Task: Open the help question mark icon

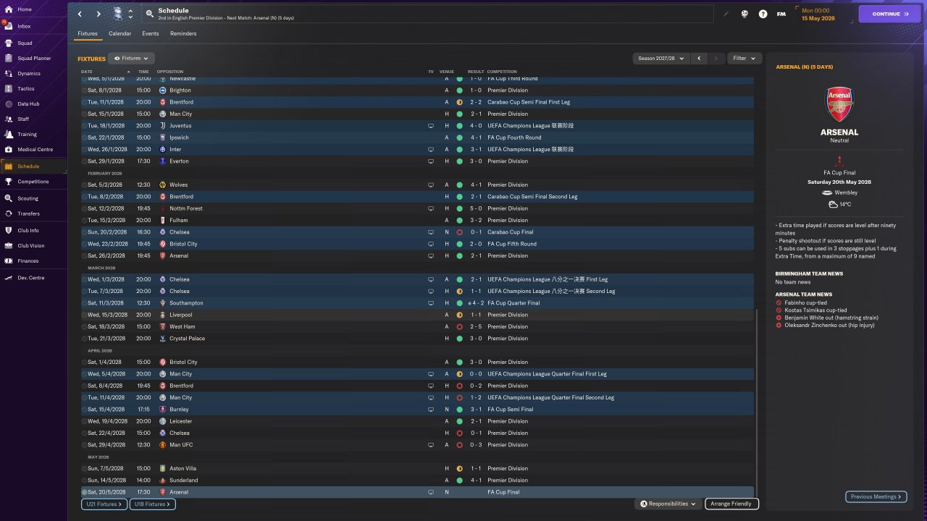Action: coord(763,14)
